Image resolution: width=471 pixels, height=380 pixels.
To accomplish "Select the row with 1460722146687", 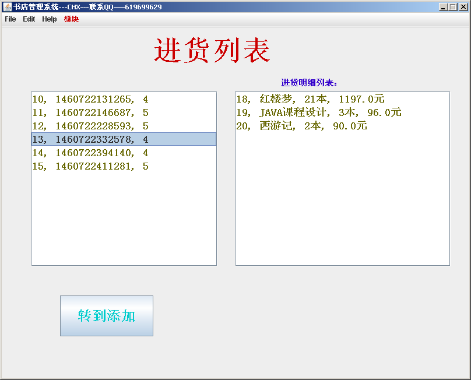I will (90, 112).
